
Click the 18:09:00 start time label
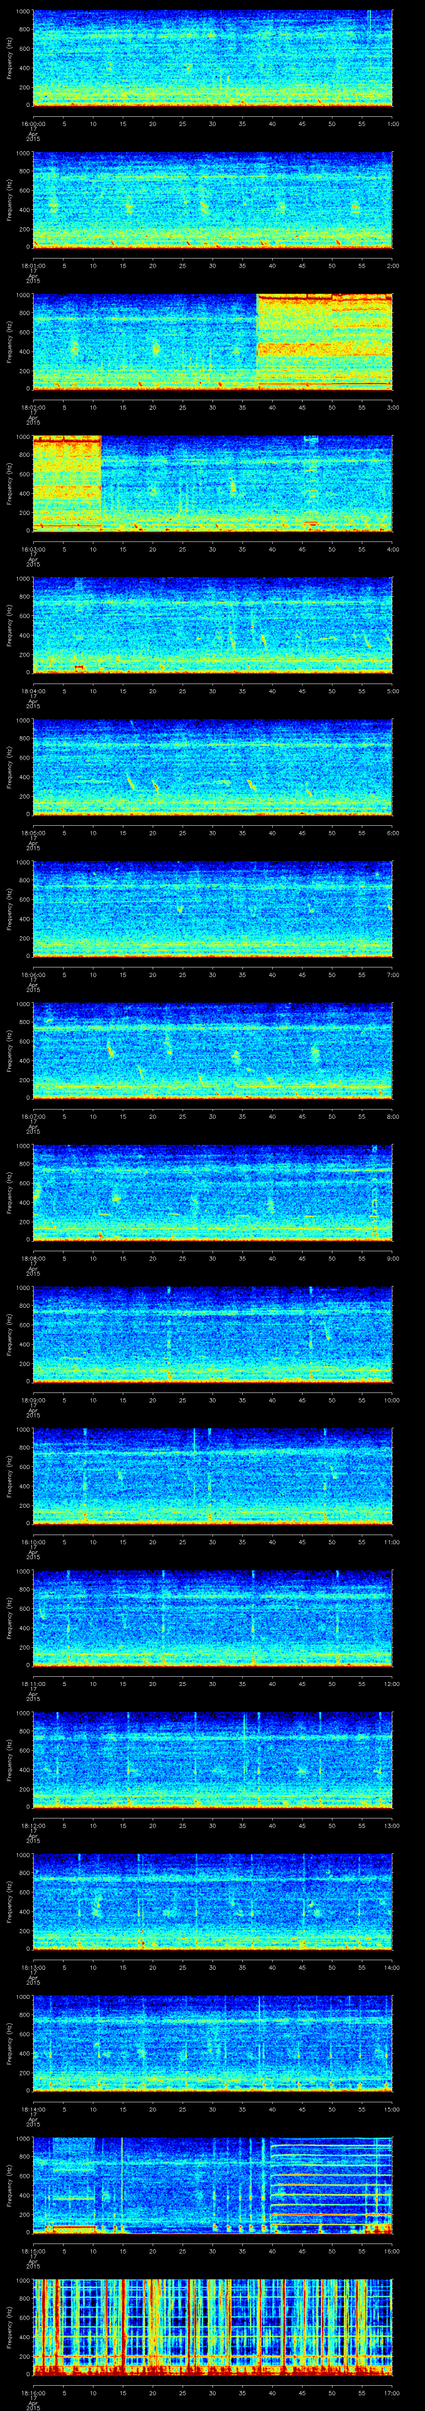click(33, 1400)
